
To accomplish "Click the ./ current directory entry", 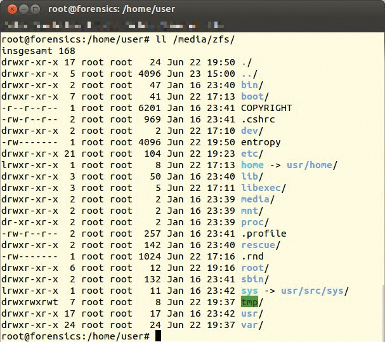I will pyautogui.click(x=247, y=62).
